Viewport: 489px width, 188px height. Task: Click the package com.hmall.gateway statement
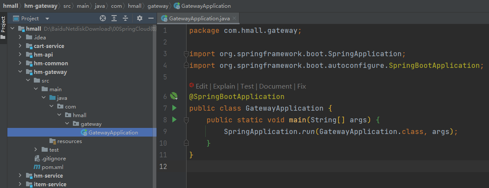246,31
